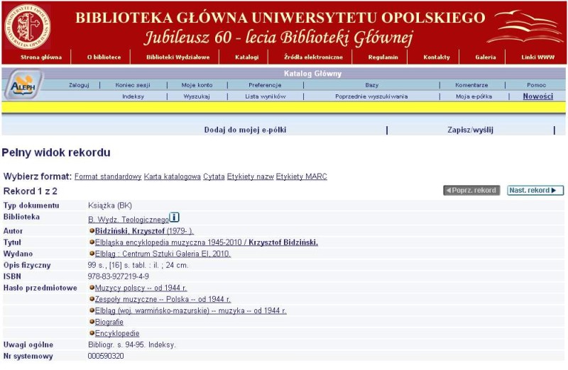Open Kontakty menu item
The height and width of the screenshot is (370, 568).
tap(437, 57)
